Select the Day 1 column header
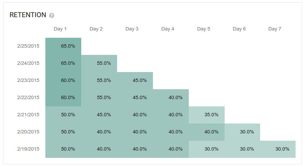 [60, 29]
